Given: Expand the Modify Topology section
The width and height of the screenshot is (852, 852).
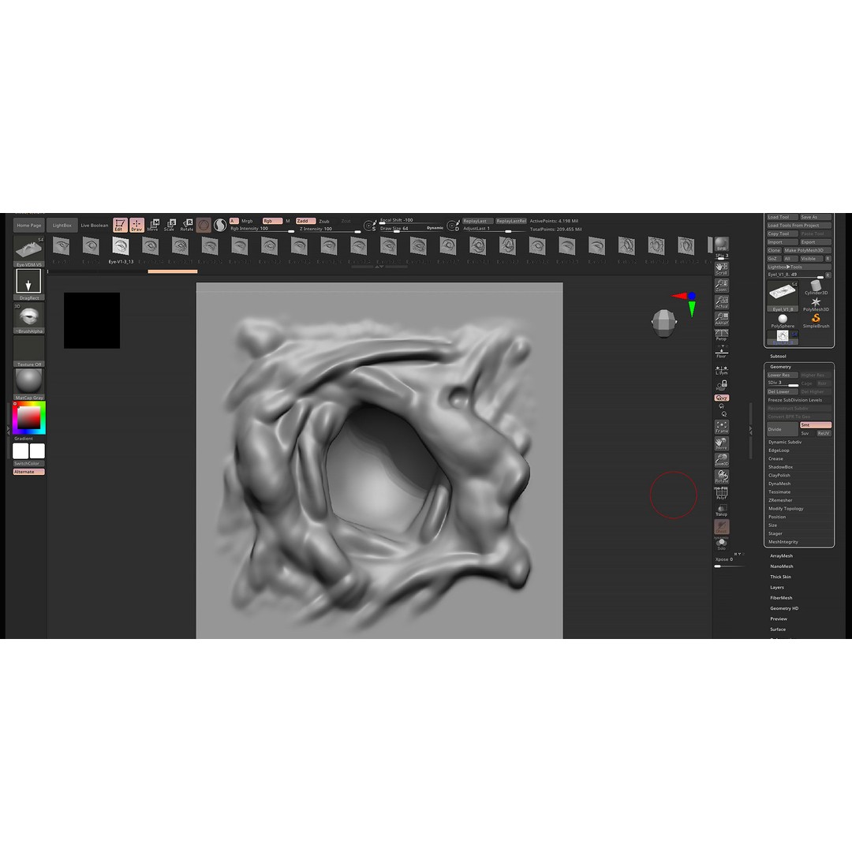Looking at the screenshot, I should [x=786, y=509].
